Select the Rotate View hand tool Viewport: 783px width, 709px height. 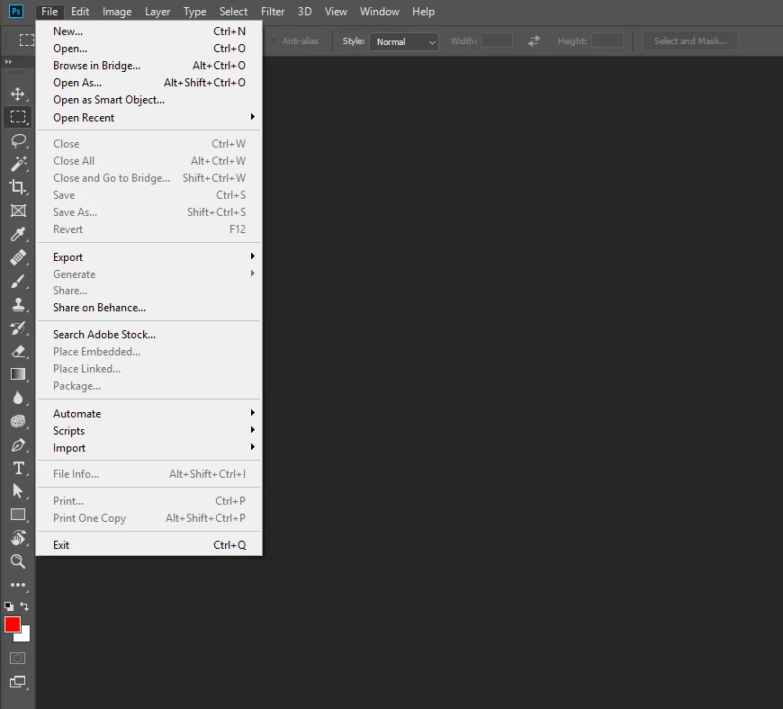coord(18,538)
